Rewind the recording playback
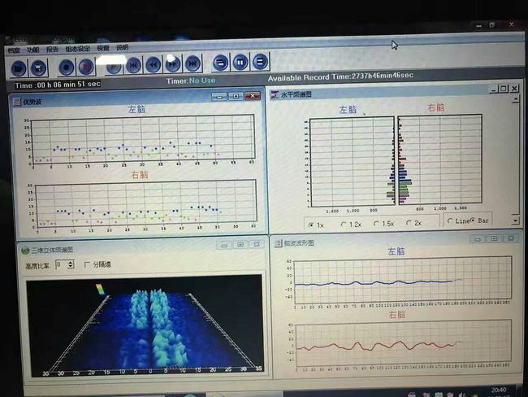 coord(154,64)
